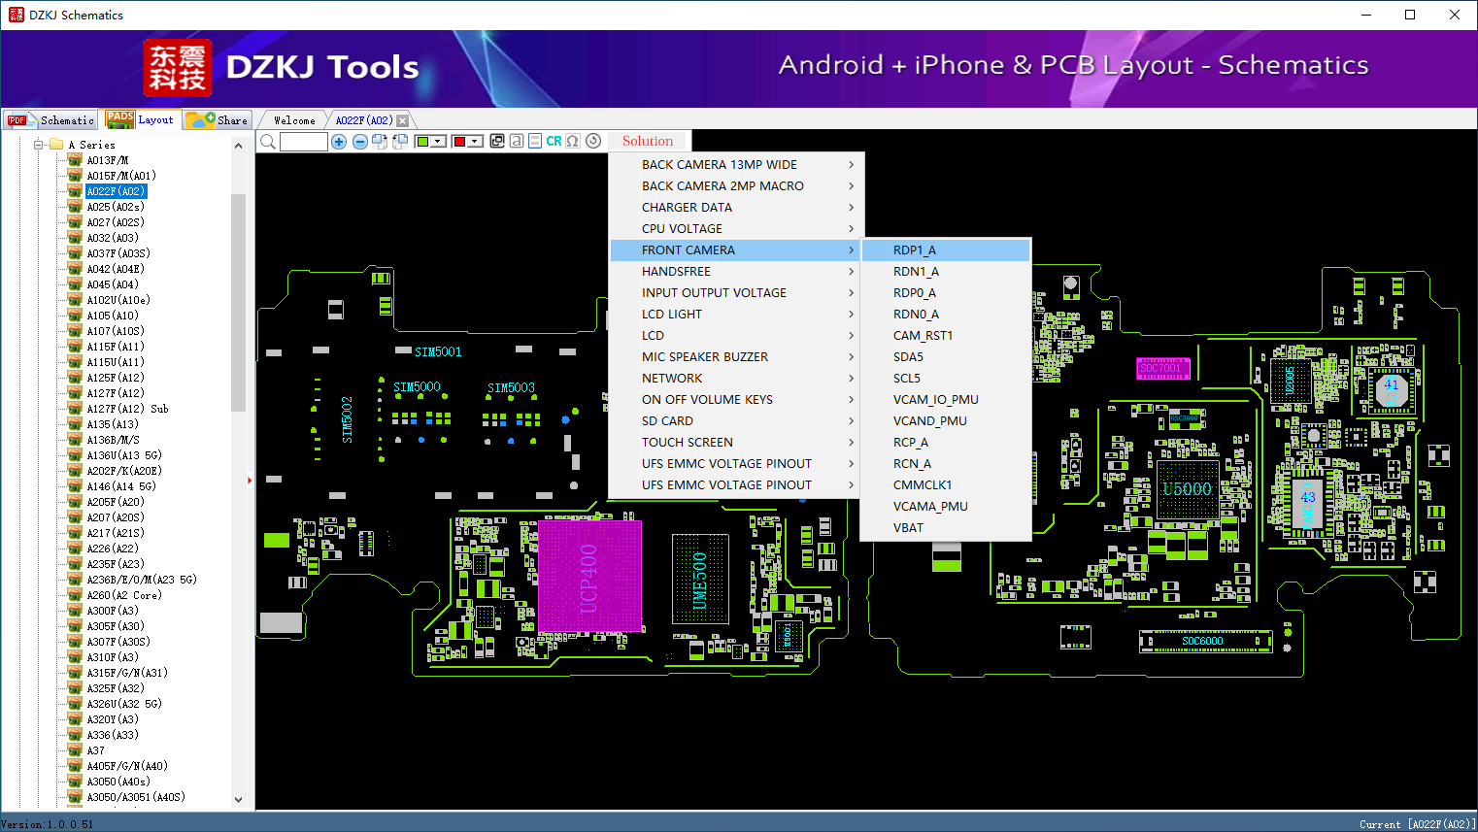Screen dimensions: 1478x832
Task: Select the red color swatch
Action: coord(459,142)
